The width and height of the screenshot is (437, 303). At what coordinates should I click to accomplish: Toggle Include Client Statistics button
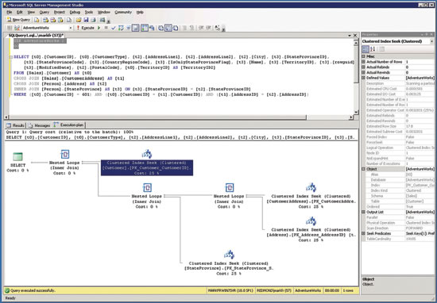pyautogui.click(x=152, y=28)
